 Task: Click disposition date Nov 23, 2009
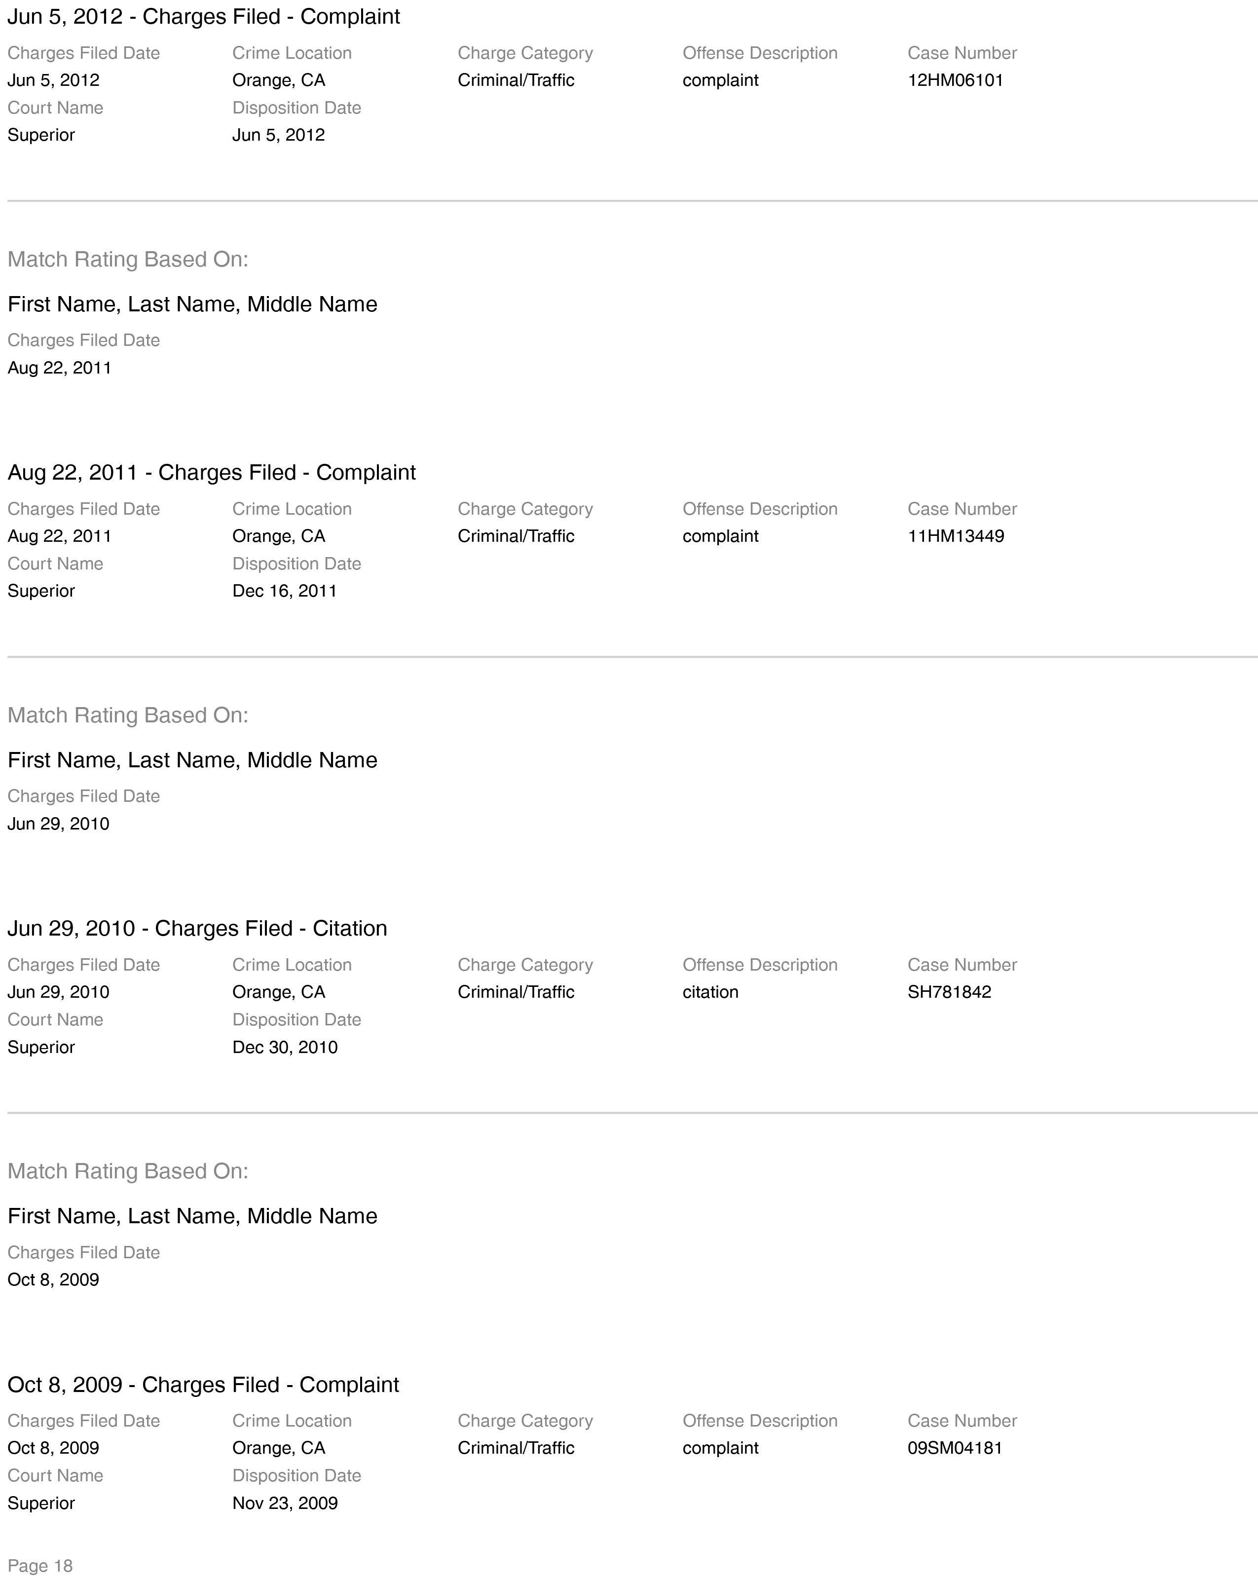tap(285, 1503)
